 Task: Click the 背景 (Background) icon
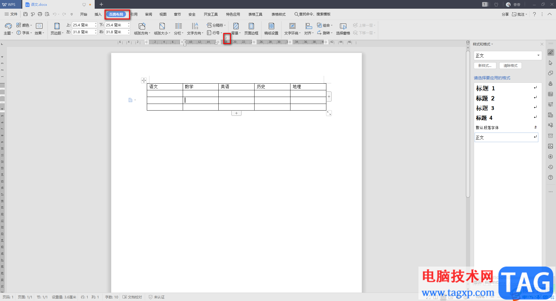(x=236, y=26)
